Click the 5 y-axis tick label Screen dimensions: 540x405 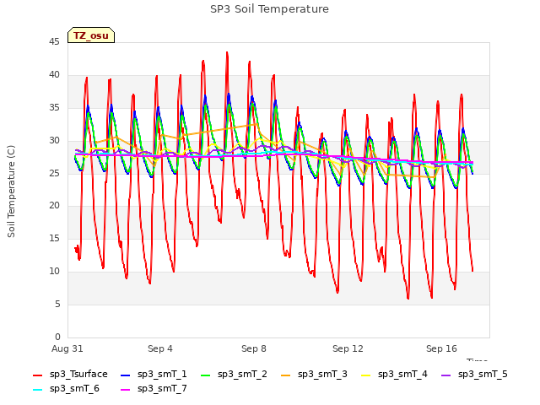click(x=57, y=304)
